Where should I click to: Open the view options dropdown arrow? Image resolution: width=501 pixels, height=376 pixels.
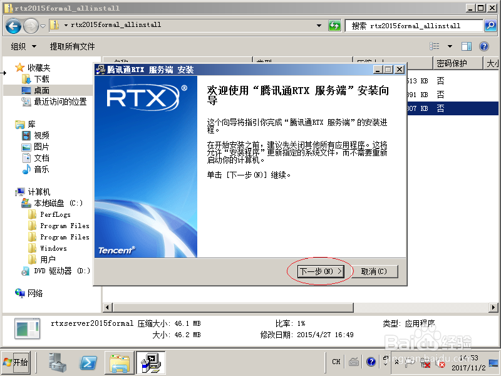(x=450, y=46)
